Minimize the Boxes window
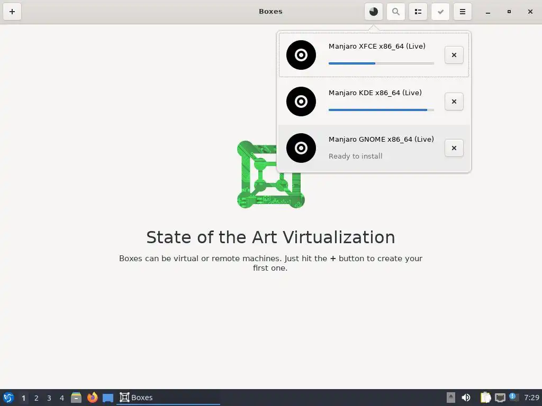 (x=487, y=12)
